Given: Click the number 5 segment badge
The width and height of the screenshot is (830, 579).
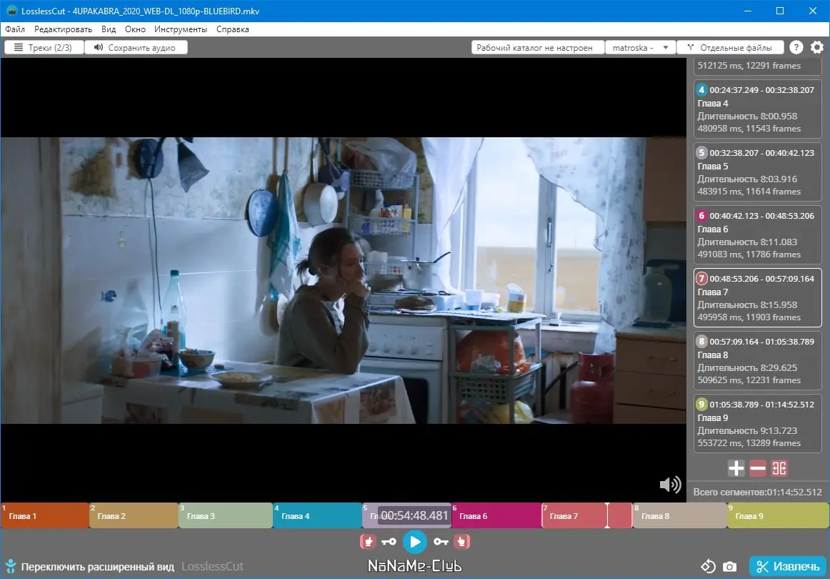Looking at the screenshot, I should coord(701,152).
